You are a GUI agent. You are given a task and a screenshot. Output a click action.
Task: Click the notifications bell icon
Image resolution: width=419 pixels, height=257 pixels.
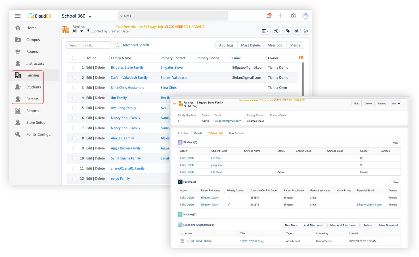tap(269, 16)
